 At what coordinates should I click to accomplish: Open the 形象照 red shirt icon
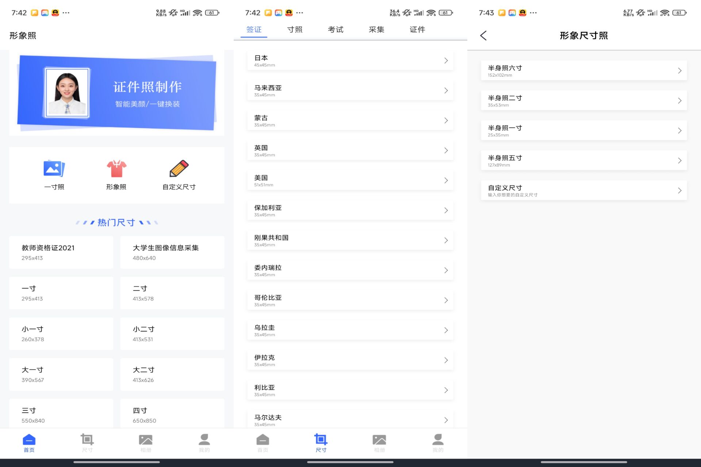coord(116,169)
